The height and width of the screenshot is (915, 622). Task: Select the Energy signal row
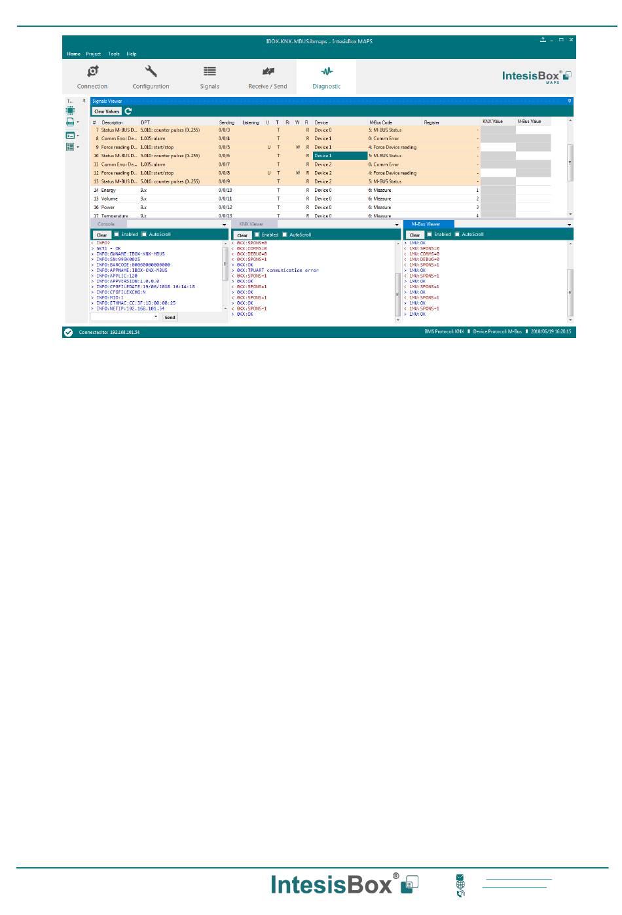click(321, 190)
